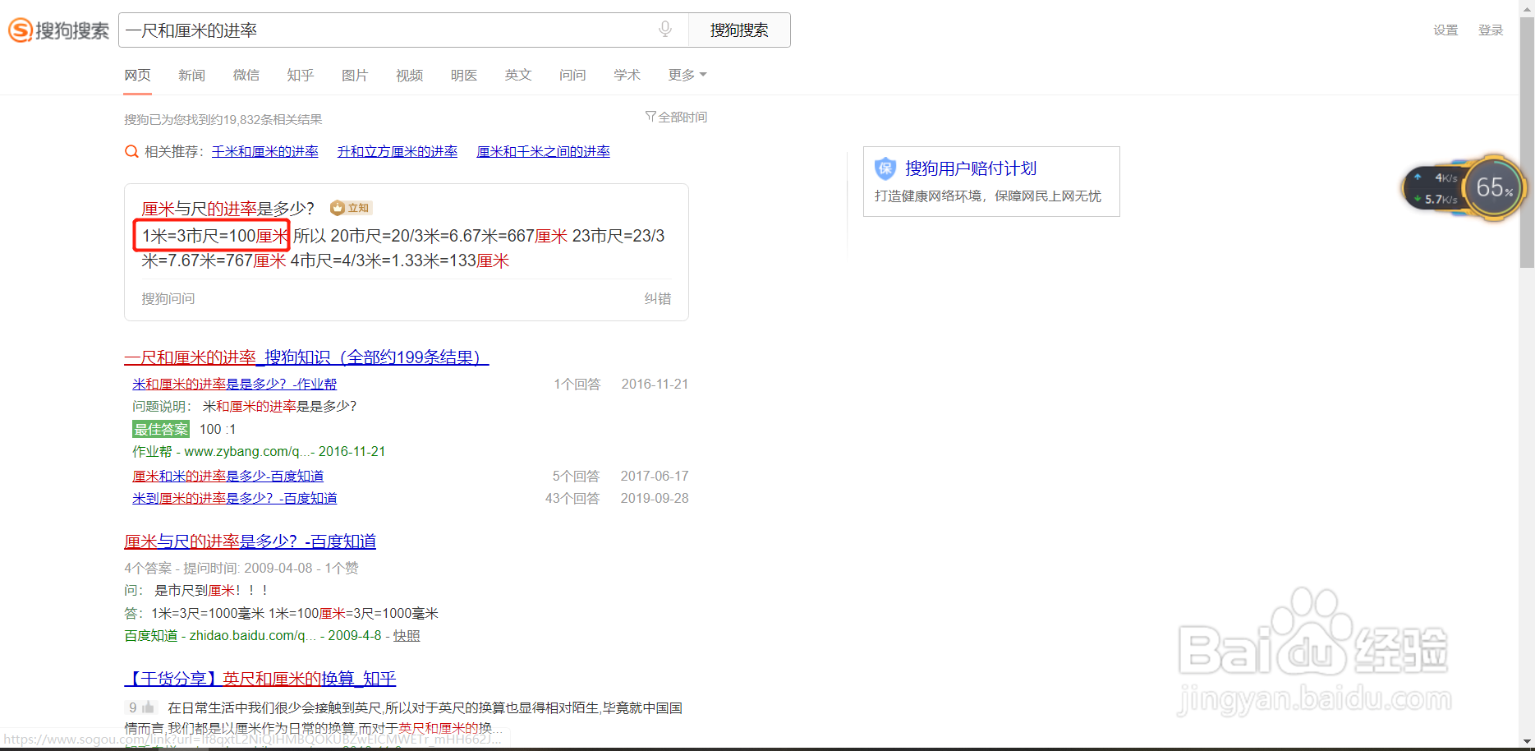Click the related search magnifier icon
The height and width of the screenshot is (751, 1535).
point(131,151)
